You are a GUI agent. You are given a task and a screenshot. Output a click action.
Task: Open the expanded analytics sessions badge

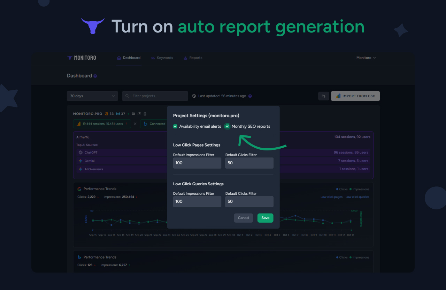[x=101, y=124]
